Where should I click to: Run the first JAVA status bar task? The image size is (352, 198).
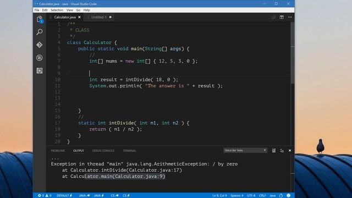pos(84,196)
